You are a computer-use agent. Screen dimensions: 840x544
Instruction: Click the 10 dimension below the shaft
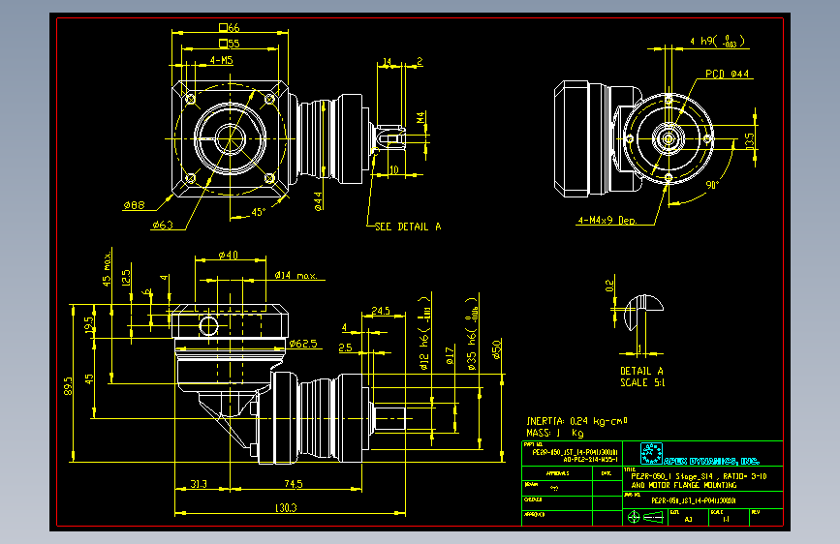393,170
